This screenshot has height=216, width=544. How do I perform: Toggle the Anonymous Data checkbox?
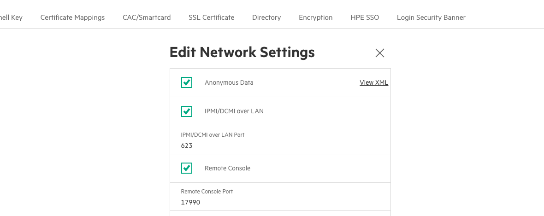pyautogui.click(x=187, y=82)
